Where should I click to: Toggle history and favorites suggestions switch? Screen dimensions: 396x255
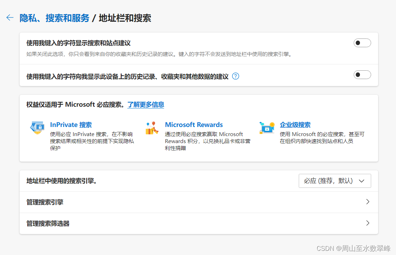click(362, 75)
